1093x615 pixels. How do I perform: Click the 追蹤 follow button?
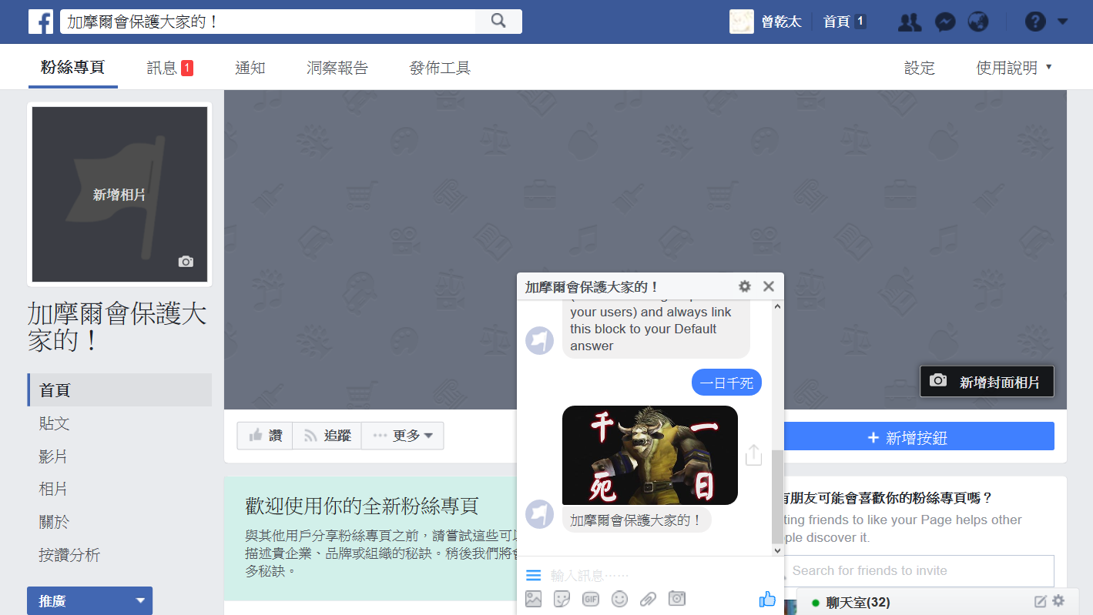coord(327,436)
